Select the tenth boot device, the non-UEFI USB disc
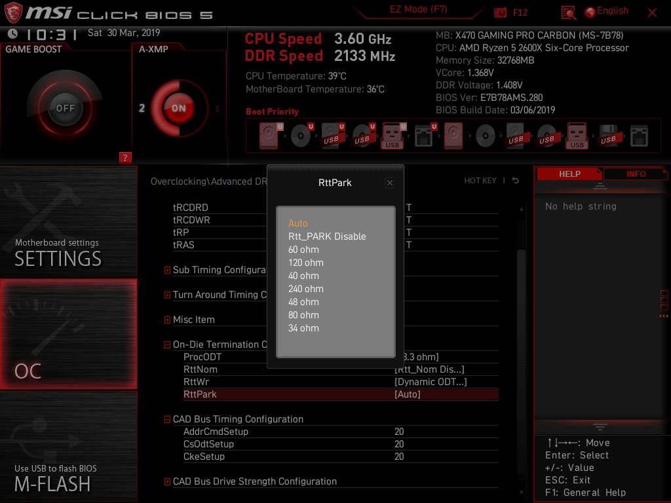This screenshot has width=671, height=503. coord(548,136)
